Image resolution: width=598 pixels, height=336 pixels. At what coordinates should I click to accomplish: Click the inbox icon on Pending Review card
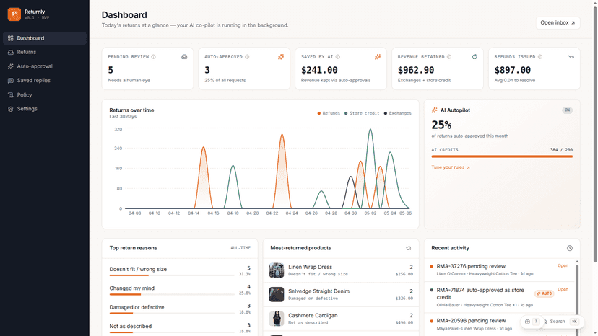point(184,57)
